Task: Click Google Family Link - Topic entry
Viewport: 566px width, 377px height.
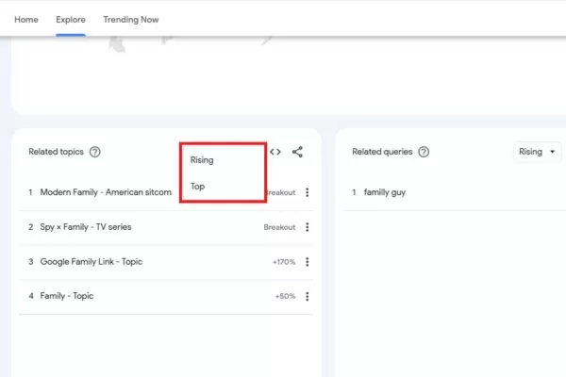Action: (x=92, y=262)
